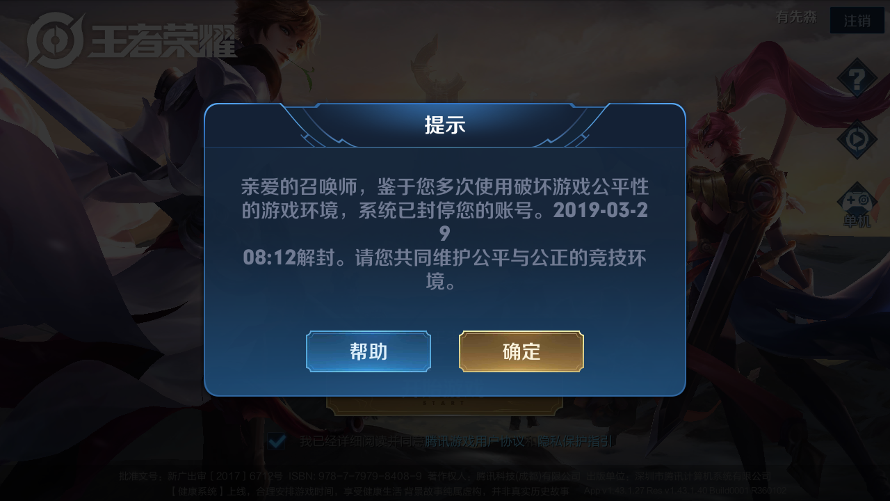Tap the video playback icon on right

click(x=857, y=140)
